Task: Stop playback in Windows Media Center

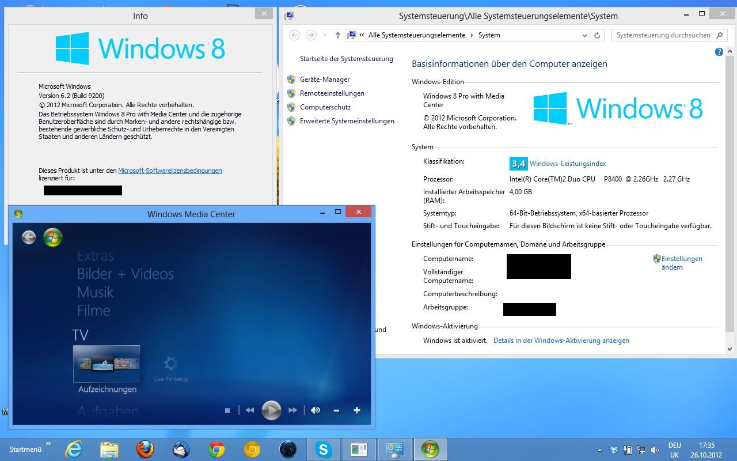Action: coord(227,410)
